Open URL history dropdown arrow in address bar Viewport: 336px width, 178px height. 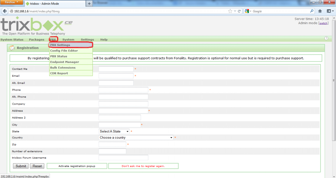pyautogui.click(x=235, y=11)
